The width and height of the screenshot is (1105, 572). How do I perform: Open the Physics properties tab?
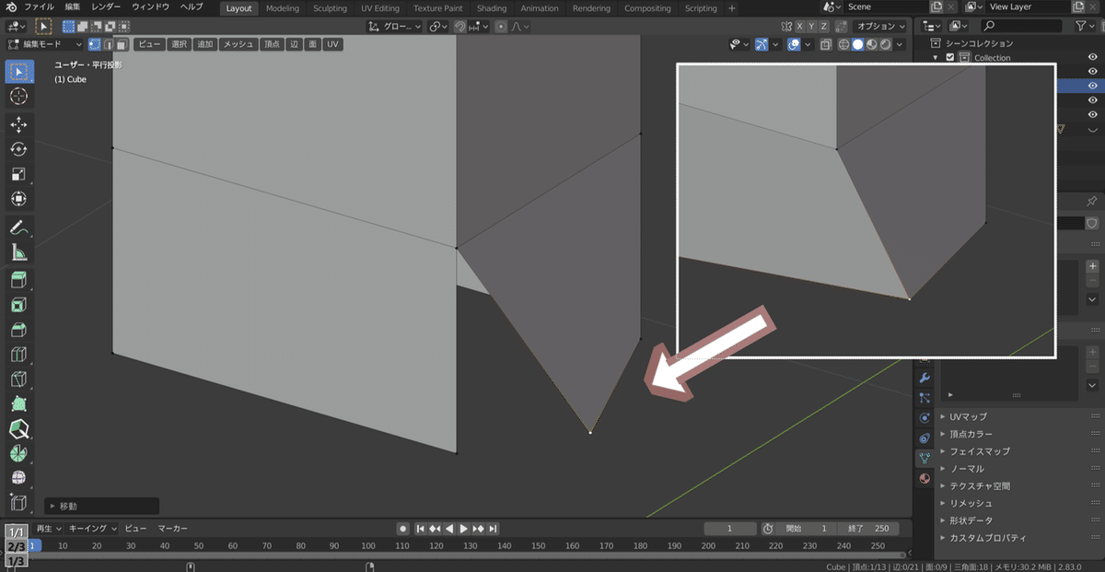click(x=925, y=418)
